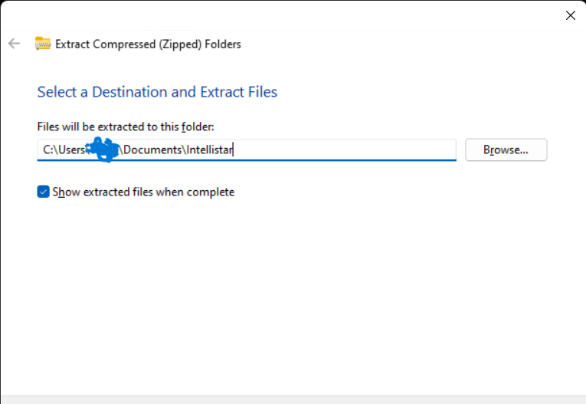Click the blue focus underline beneath the path field
Image resolution: width=586 pixels, height=404 pixels.
point(247,160)
